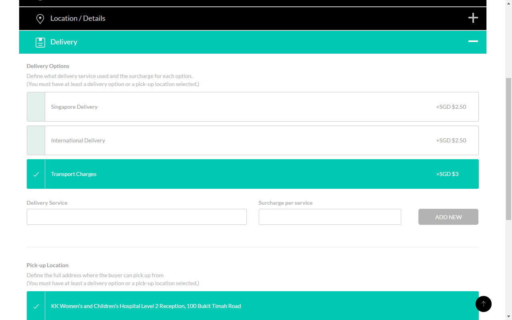Screen dimensions: 512x320
Task: Click the Delivery Service input field
Action: [137, 217]
